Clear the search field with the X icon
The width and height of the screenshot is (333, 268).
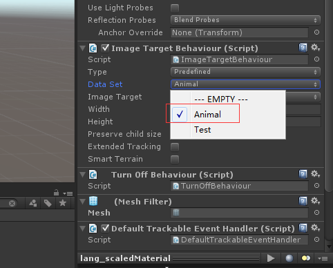12,203
